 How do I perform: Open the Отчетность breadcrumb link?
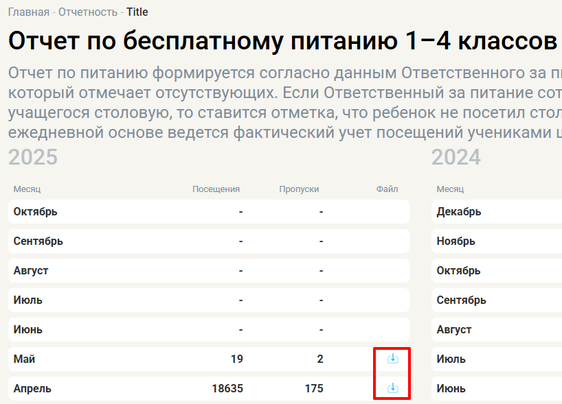click(88, 12)
